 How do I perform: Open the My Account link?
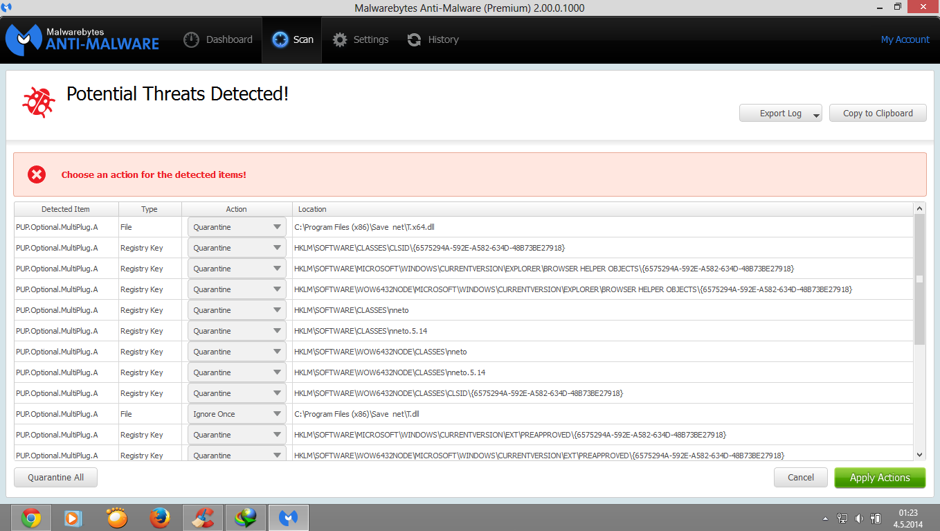(905, 40)
